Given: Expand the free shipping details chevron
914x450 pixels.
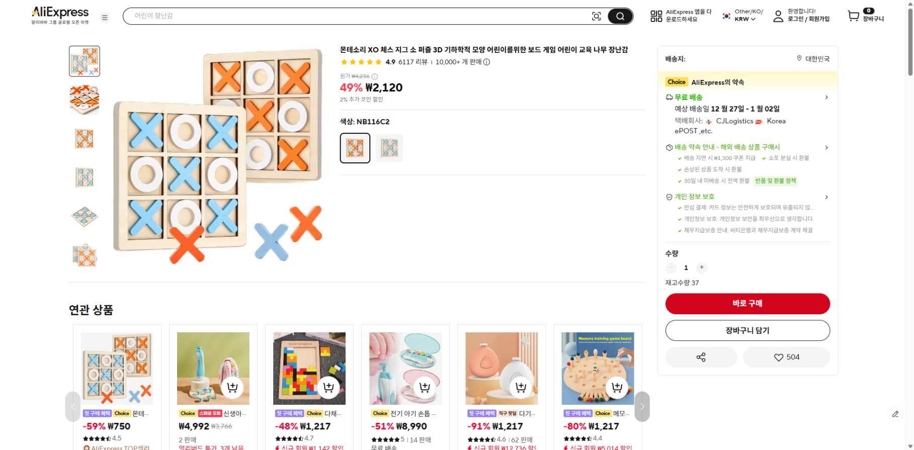Looking at the screenshot, I should pyautogui.click(x=826, y=98).
